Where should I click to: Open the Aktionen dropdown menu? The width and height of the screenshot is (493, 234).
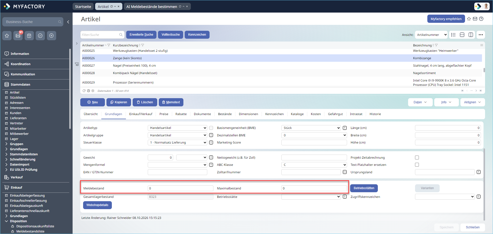pyautogui.click(x=472, y=102)
